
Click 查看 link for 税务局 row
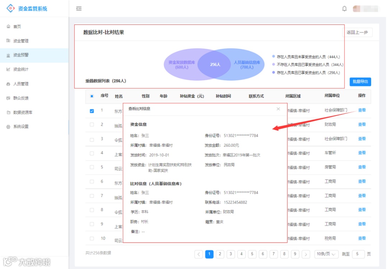362,238
